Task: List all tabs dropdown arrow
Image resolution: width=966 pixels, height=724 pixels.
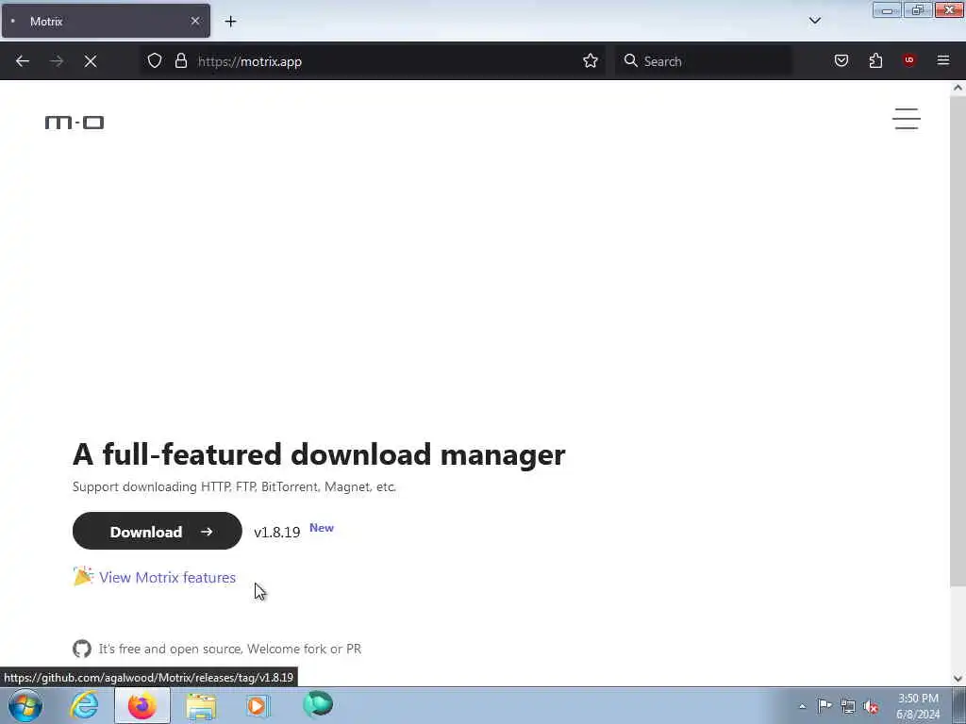Action: click(815, 21)
